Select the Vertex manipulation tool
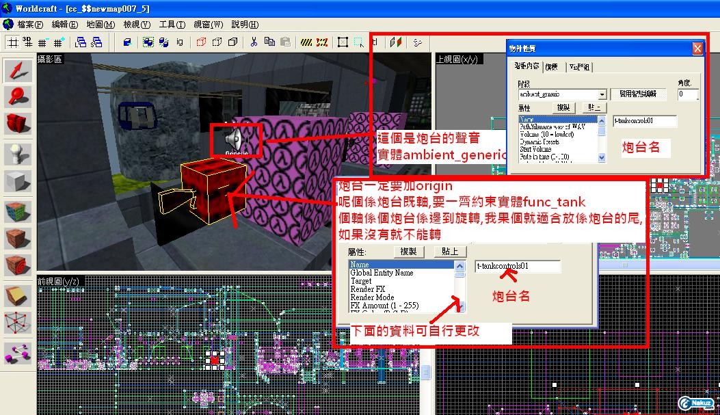The image size is (720, 415). point(18,323)
